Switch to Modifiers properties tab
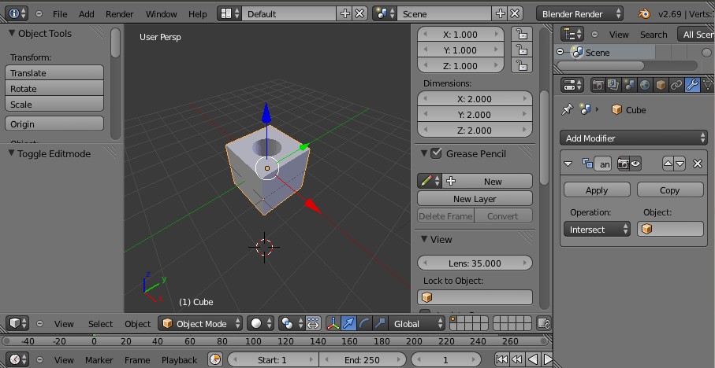The width and height of the screenshot is (715, 368). click(x=692, y=85)
